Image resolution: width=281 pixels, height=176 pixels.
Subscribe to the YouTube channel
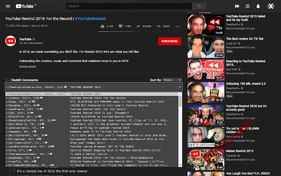[x=169, y=41]
